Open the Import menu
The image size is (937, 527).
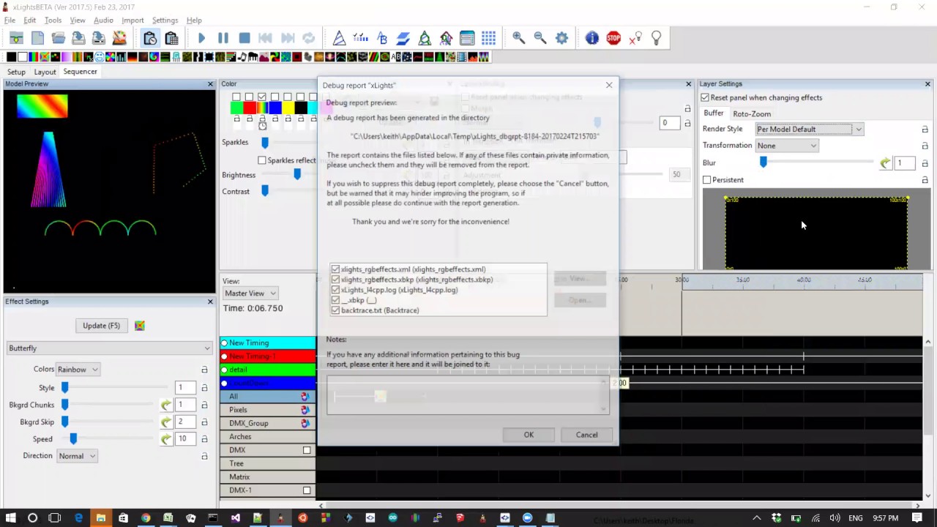132,20
